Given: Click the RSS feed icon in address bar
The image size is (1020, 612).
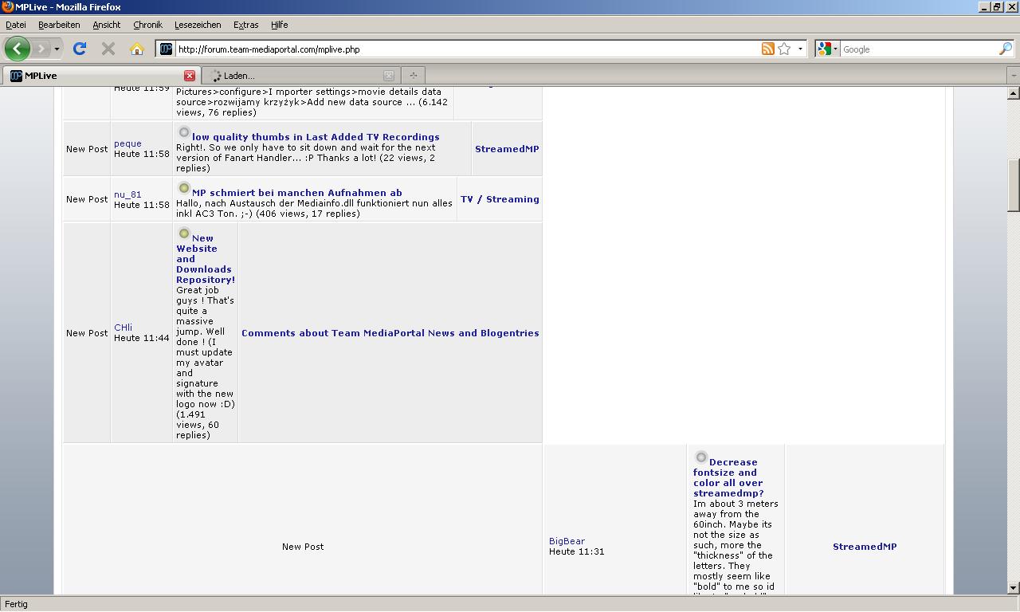Looking at the screenshot, I should point(767,49).
